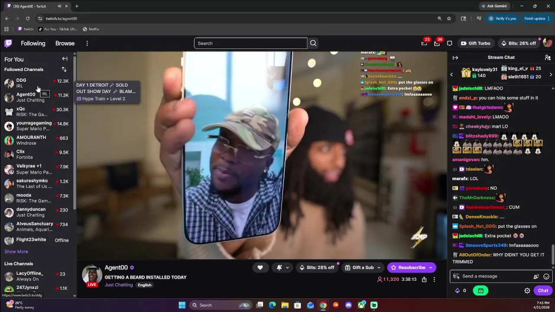Viewport: 555px width, 312px height.
Task: Open Following tab
Action: 33,43
